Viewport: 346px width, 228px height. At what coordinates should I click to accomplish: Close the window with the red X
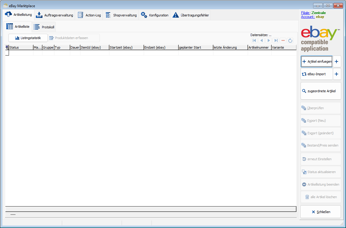coord(338,6)
